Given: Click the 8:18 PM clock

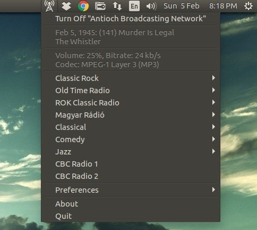Looking at the screenshot, I should click(x=223, y=6).
